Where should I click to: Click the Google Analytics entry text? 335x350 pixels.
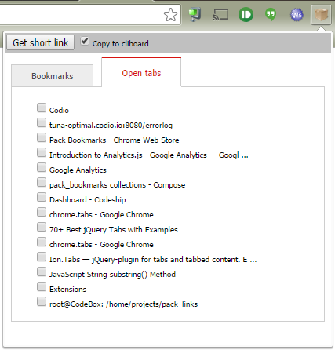coord(78,170)
